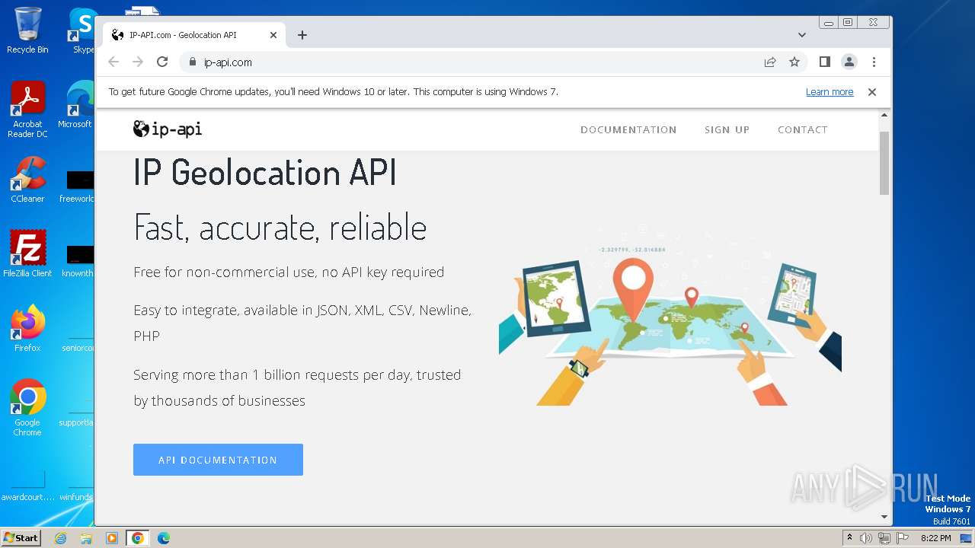This screenshot has width=975, height=548.
Task: View site information padlock icon
Action: point(192,62)
